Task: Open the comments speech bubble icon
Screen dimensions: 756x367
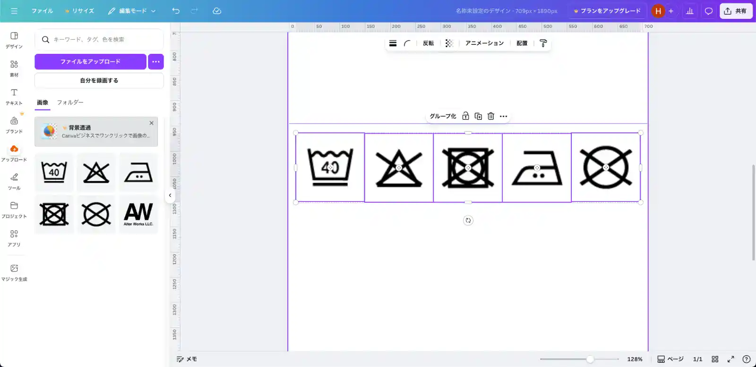Action: coord(708,11)
